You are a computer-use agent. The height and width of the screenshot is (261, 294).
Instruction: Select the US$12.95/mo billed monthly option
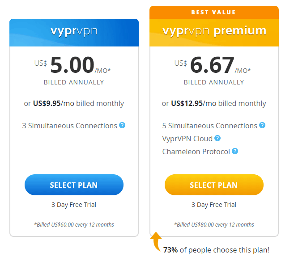[x=214, y=103]
